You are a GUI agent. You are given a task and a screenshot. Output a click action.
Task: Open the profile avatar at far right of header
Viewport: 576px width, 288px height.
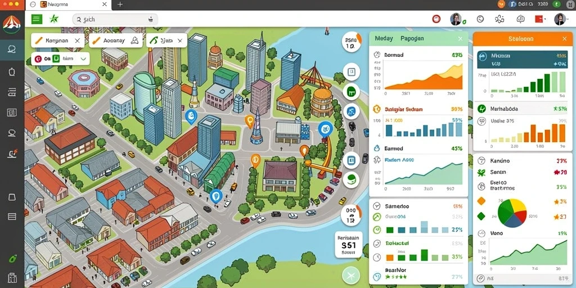pyautogui.click(x=560, y=19)
